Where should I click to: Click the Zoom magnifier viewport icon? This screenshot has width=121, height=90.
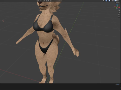(119, 11)
